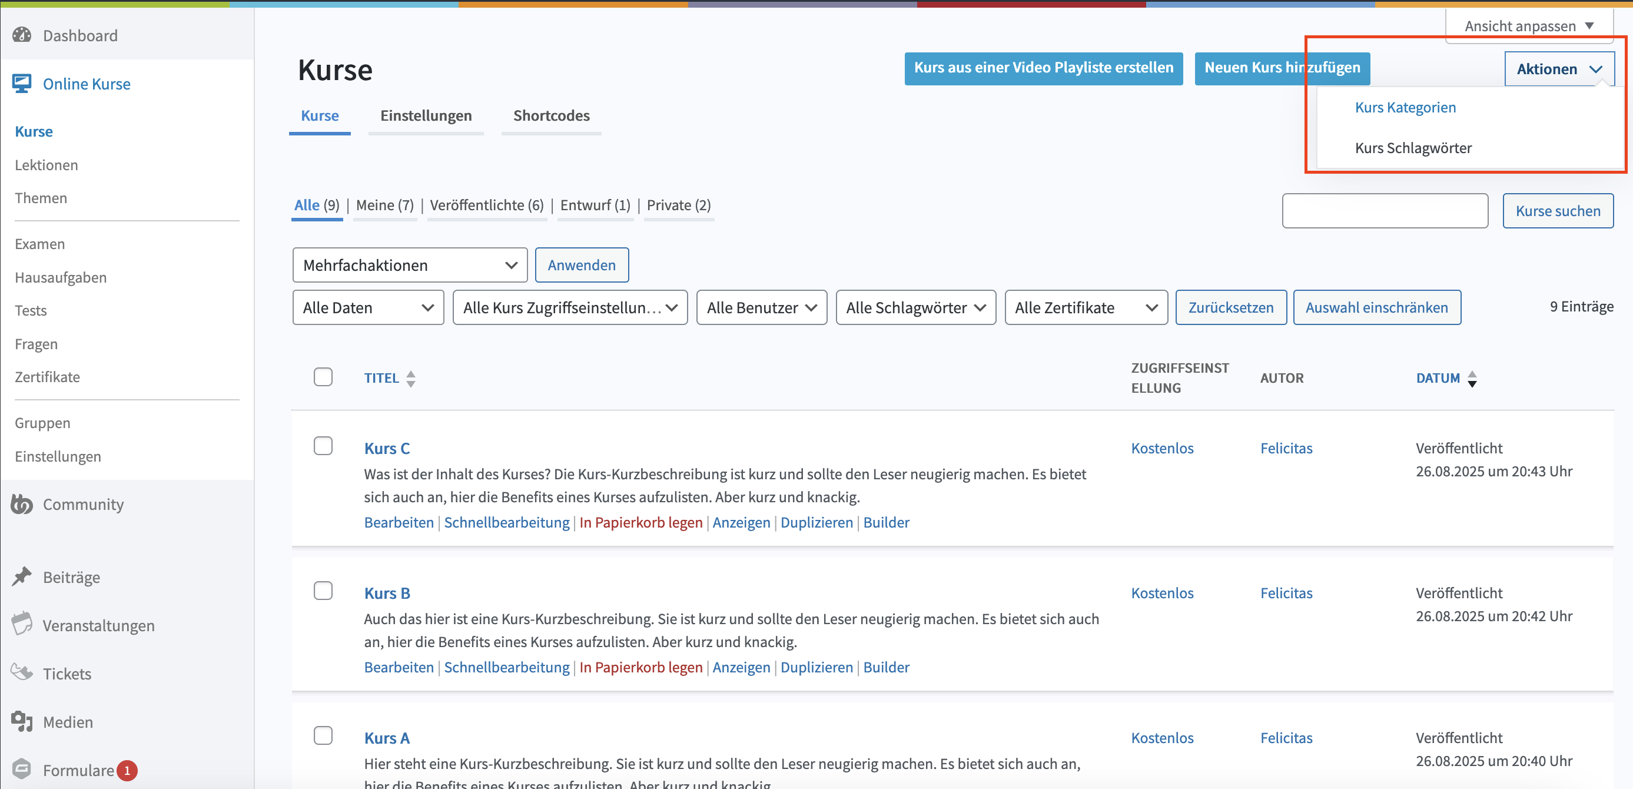Check the box for Kurs A
The height and width of the screenshot is (789, 1633).
323,735
